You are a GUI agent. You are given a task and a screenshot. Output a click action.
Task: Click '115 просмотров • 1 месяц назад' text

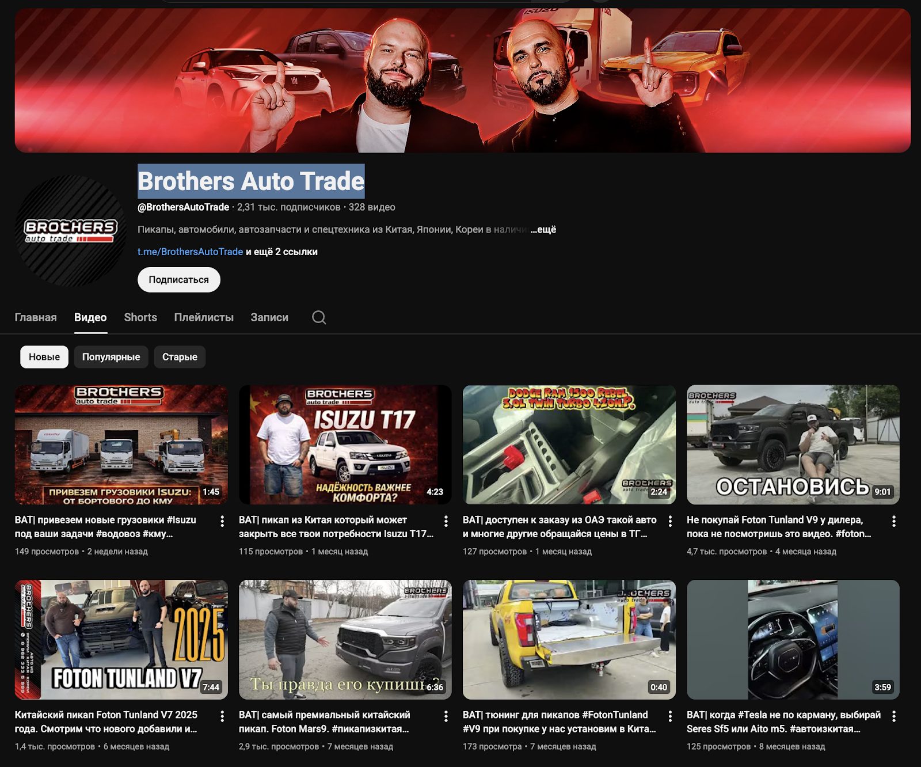(303, 551)
